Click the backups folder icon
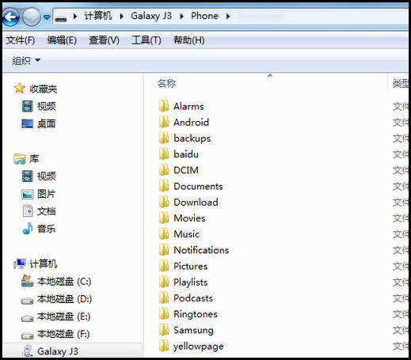The width and height of the screenshot is (411, 360). click(164, 138)
